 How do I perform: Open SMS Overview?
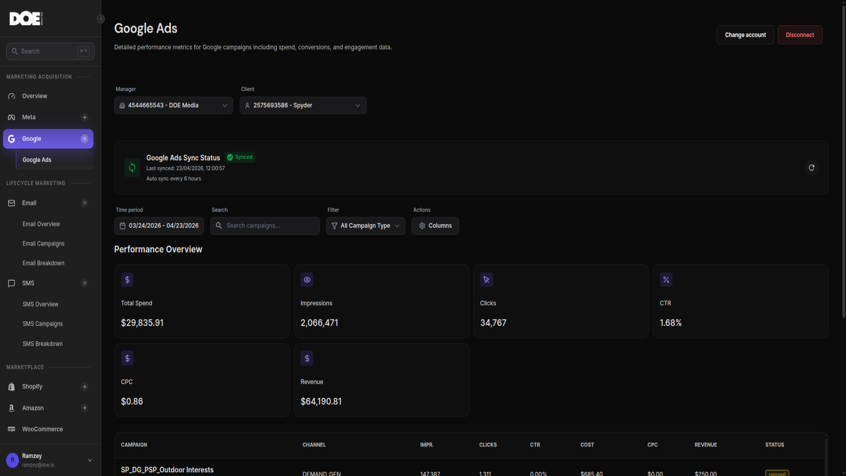click(41, 305)
